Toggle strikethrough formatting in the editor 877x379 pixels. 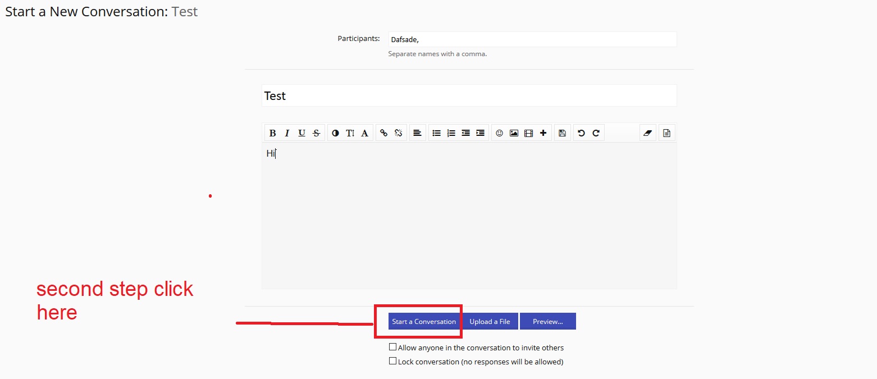pos(316,133)
